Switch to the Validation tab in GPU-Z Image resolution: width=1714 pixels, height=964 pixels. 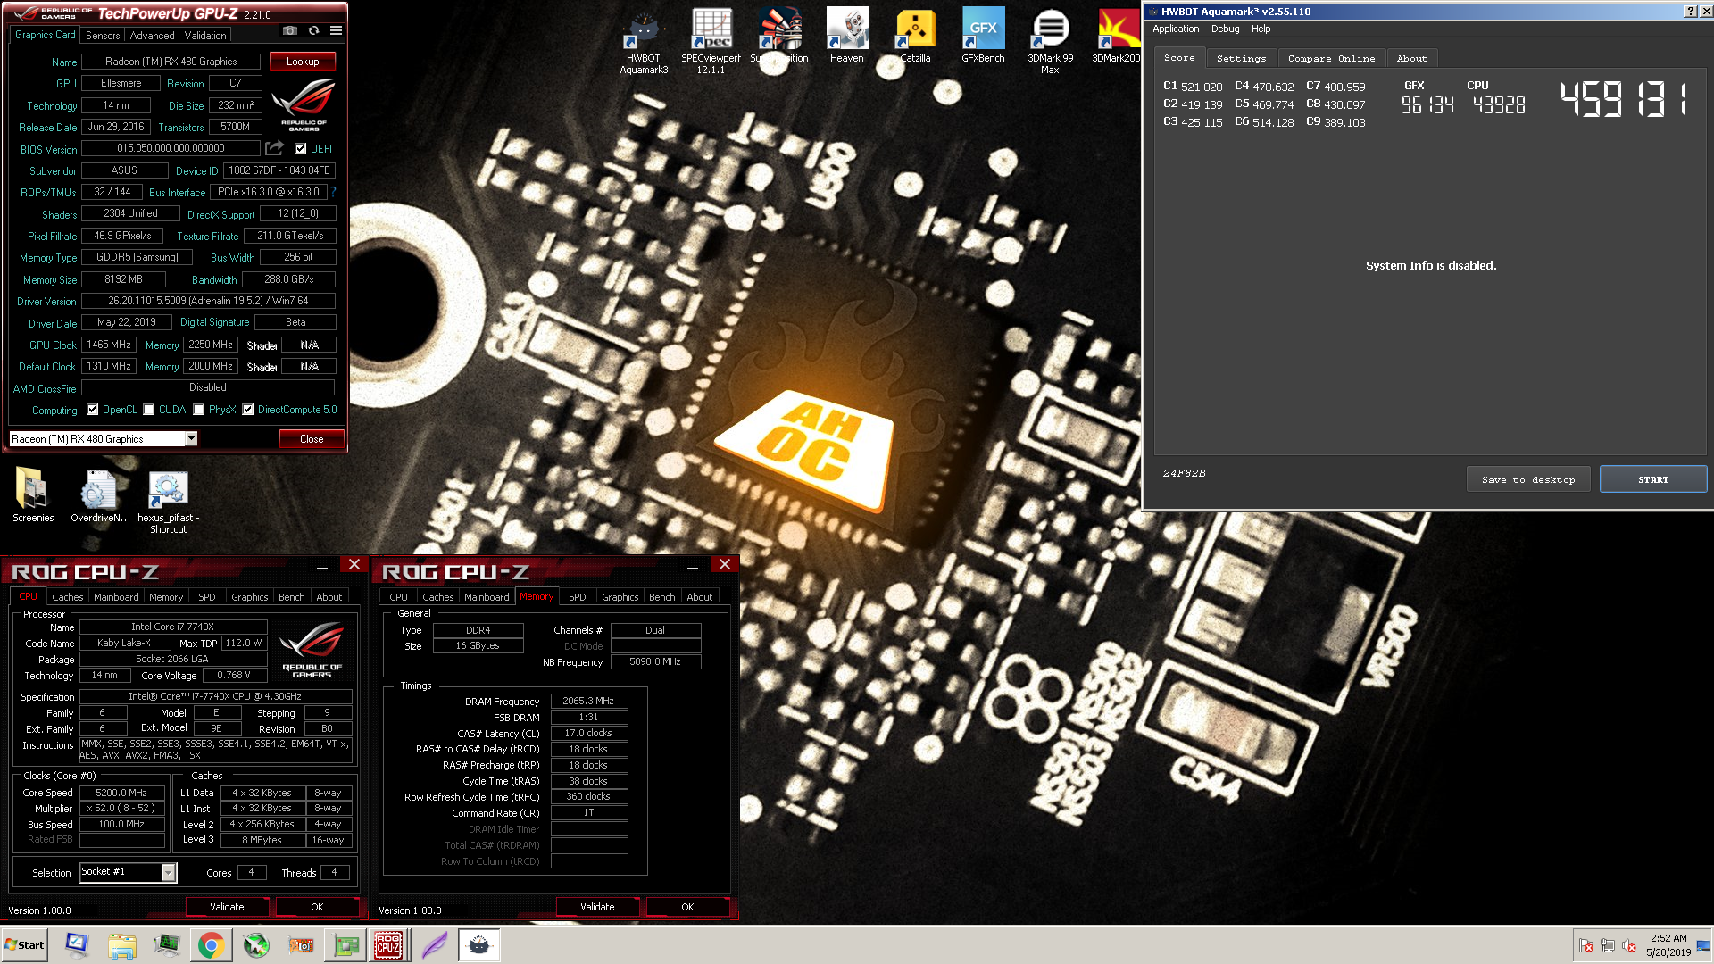pyautogui.click(x=205, y=36)
